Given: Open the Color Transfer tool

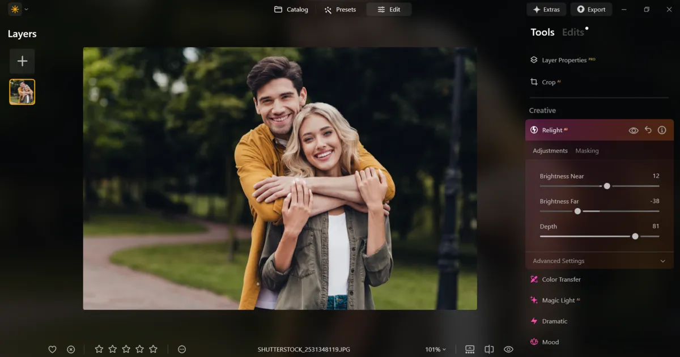Looking at the screenshot, I should point(560,279).
